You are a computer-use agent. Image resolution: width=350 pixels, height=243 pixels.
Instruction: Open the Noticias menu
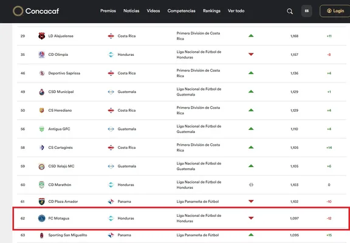point(131,11)
